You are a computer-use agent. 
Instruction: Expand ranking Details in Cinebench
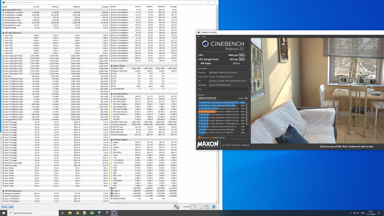coord(246,98)
